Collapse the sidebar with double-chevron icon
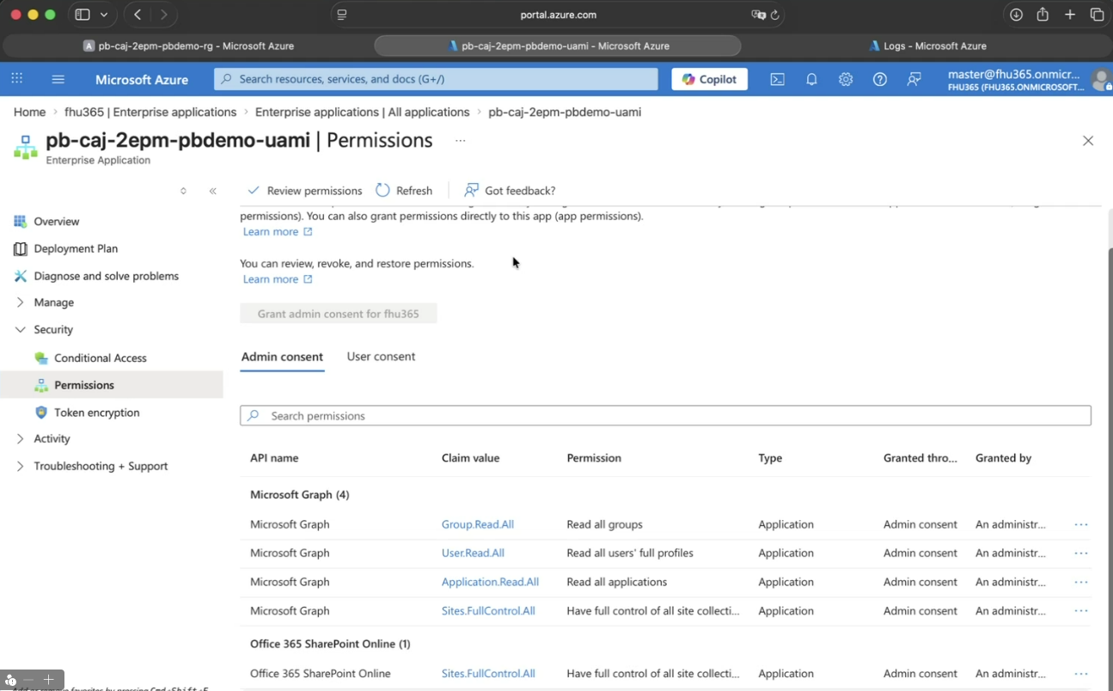The image size is (1113, 691). tap(213, 191)
